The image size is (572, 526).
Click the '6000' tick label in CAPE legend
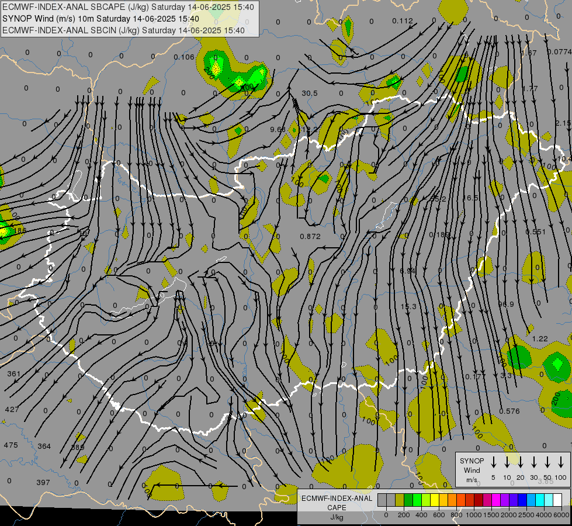pos(562,515)
